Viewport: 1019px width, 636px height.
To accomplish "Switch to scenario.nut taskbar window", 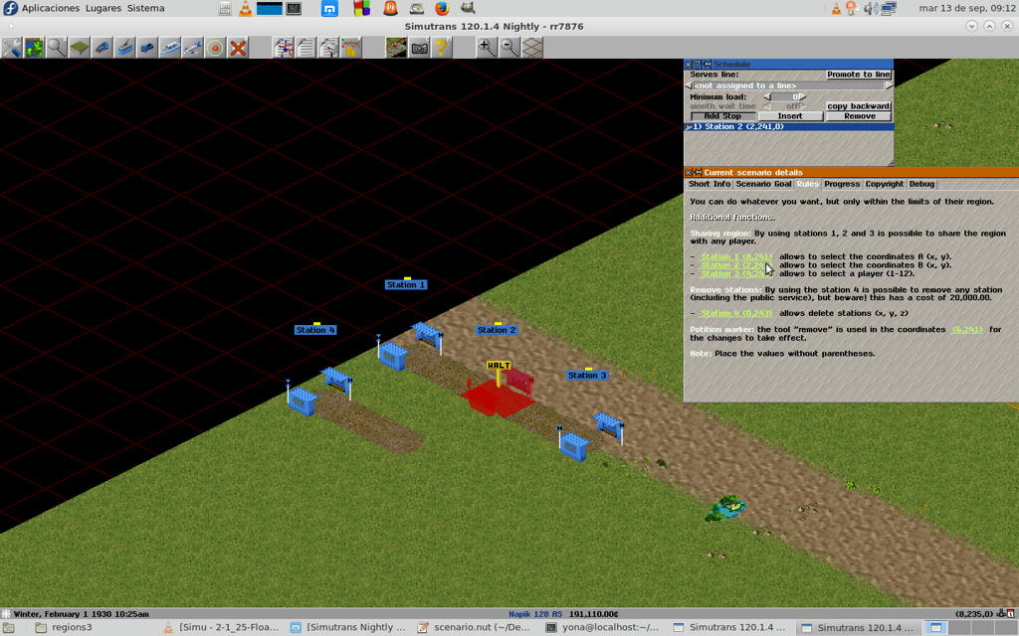I will pos(477,628).
